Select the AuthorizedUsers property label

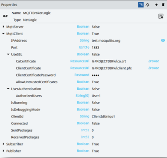pyautogui.click(x=29, y=96)
